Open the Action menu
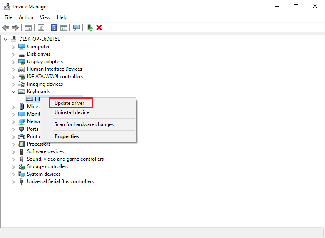 click(26, 17)
